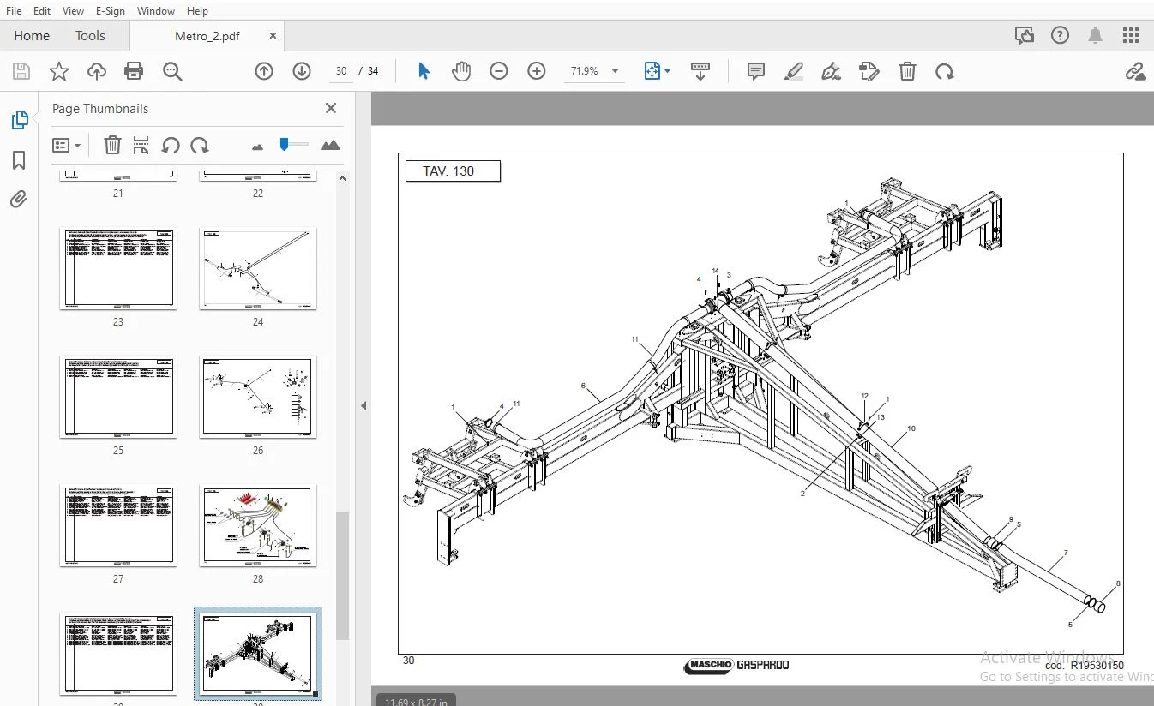The image size is (1154, 706).
Task: Select page 25 thumbnail
Action: [x=118, y=398]
